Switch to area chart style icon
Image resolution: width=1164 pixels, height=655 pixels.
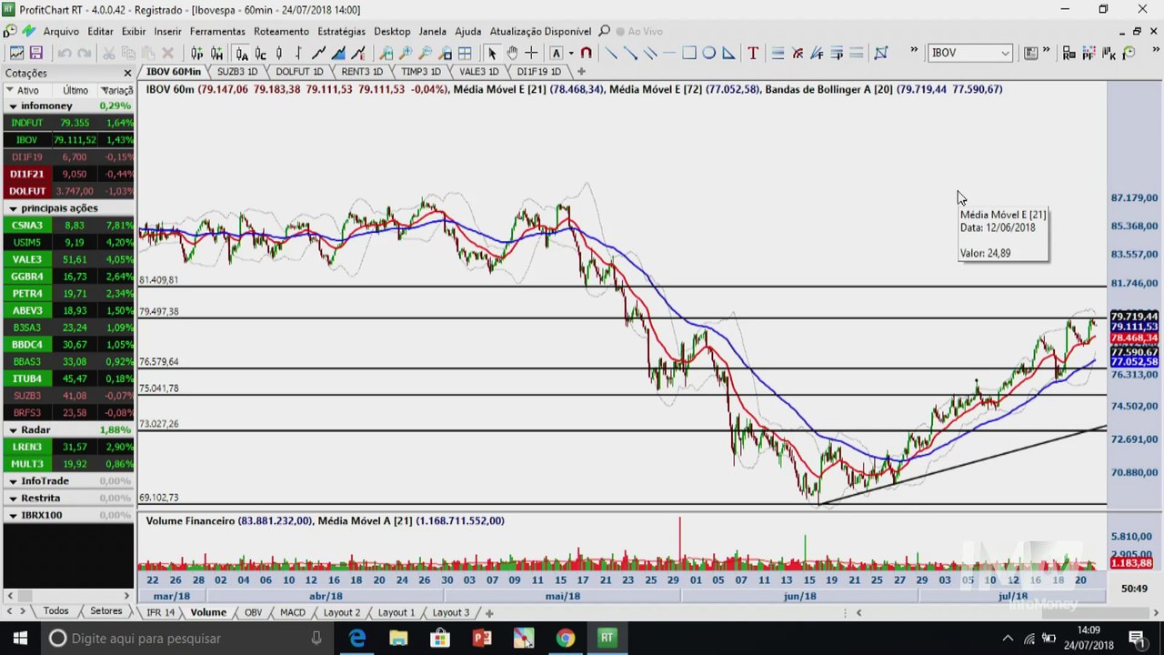point(339,53)
